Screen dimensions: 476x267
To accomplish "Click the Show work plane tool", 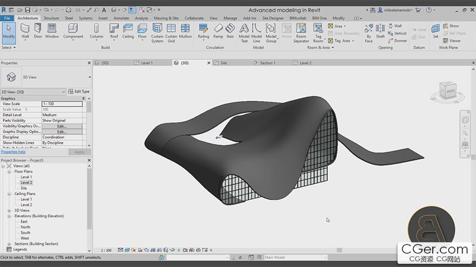I will pos(451,26).
